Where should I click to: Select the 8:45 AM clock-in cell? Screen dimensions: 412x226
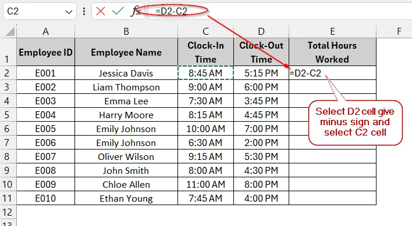[206, 73]
